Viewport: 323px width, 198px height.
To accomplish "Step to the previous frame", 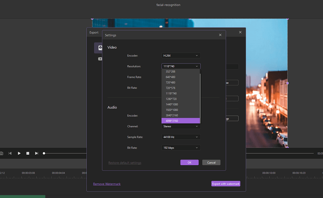I will (x=10, y=153).
